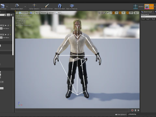The image size is (156, 117).
Task: Open the Character menu in viewport
Action: pyautogui.click(x=43, y=13)
